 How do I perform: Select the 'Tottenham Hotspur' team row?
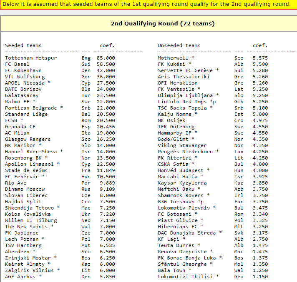[60, 58]
